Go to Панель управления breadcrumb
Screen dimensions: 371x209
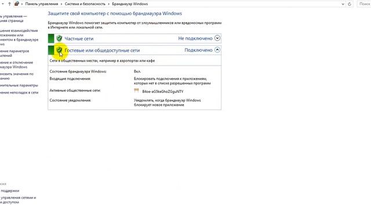pyautogui.click(x=41, y=4)
